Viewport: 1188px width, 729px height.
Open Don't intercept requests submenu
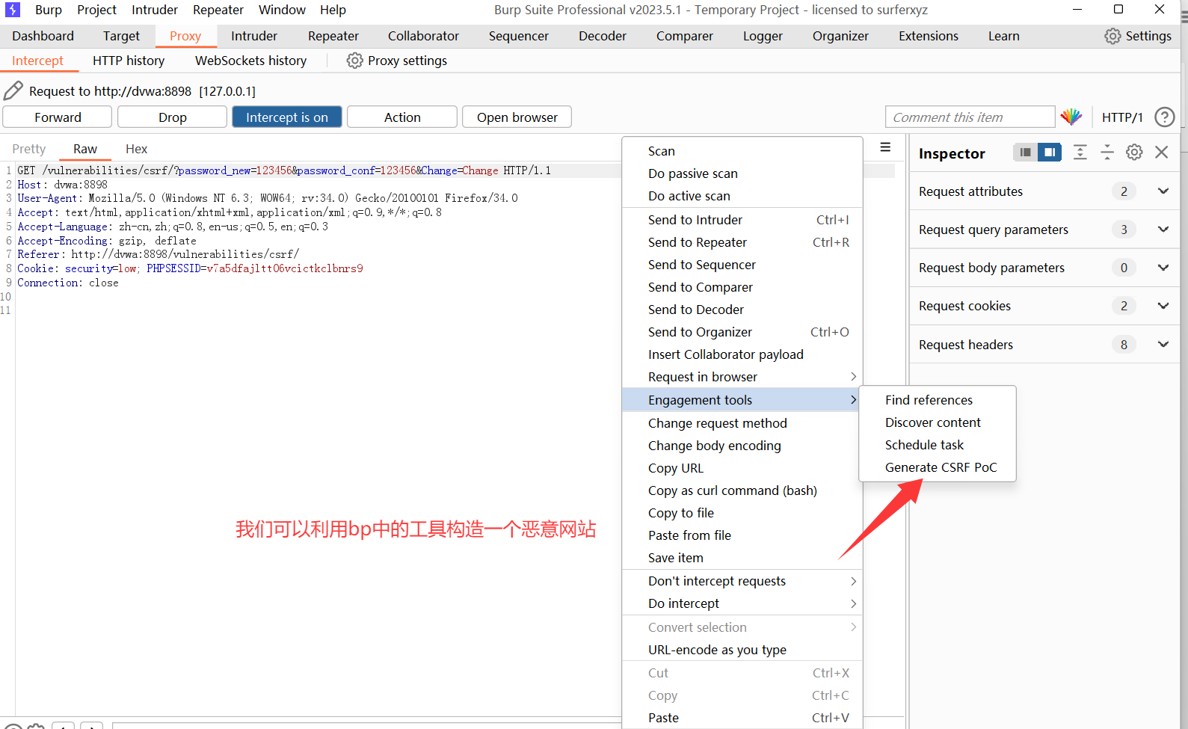point(742,581)
